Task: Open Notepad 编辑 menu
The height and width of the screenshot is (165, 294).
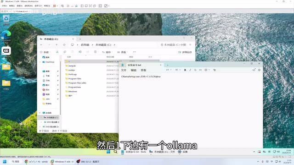Action: [134, 70]
